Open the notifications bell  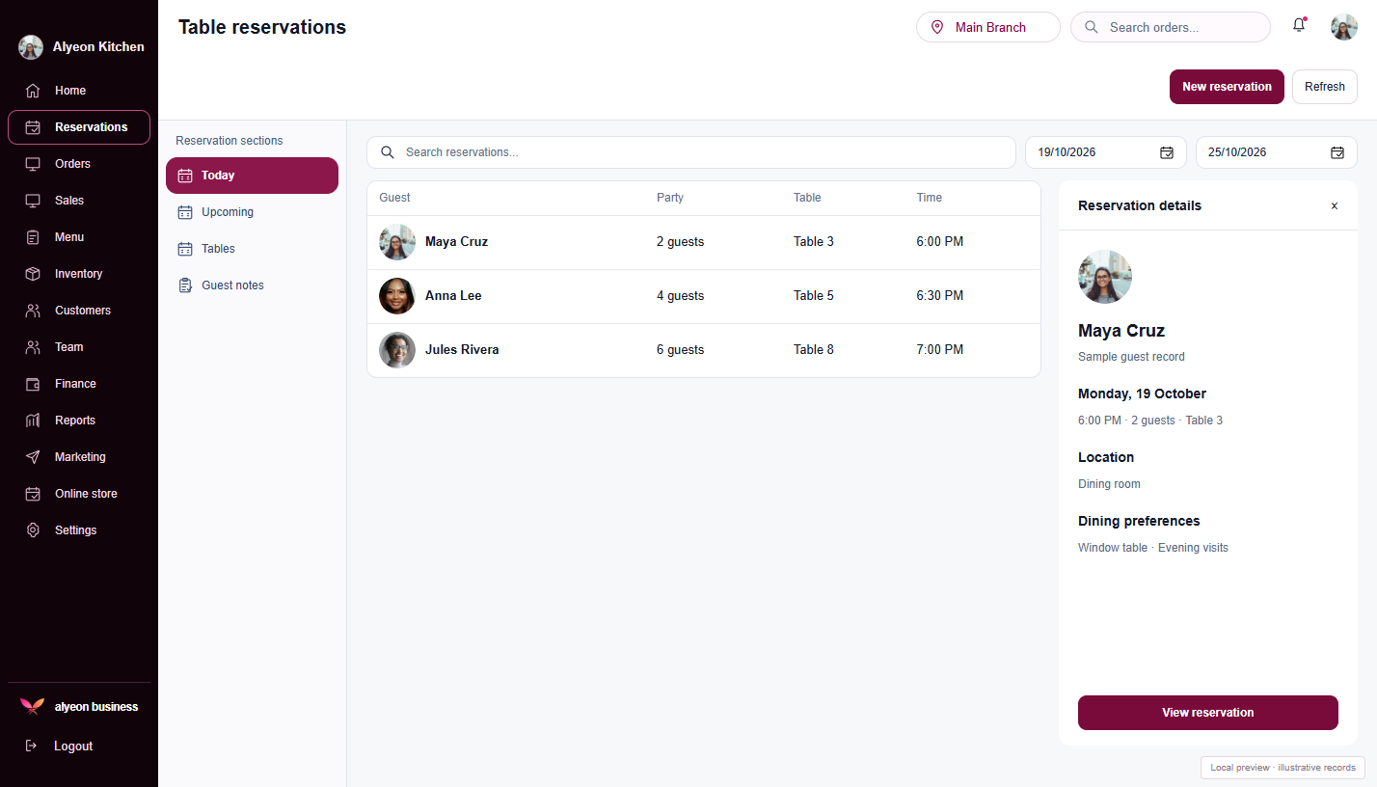pos(1299,26)
